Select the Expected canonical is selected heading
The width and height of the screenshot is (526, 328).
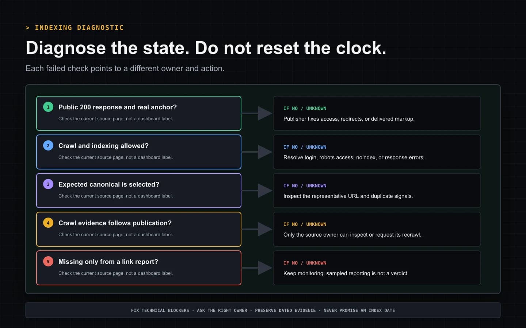tap(109, 184)
